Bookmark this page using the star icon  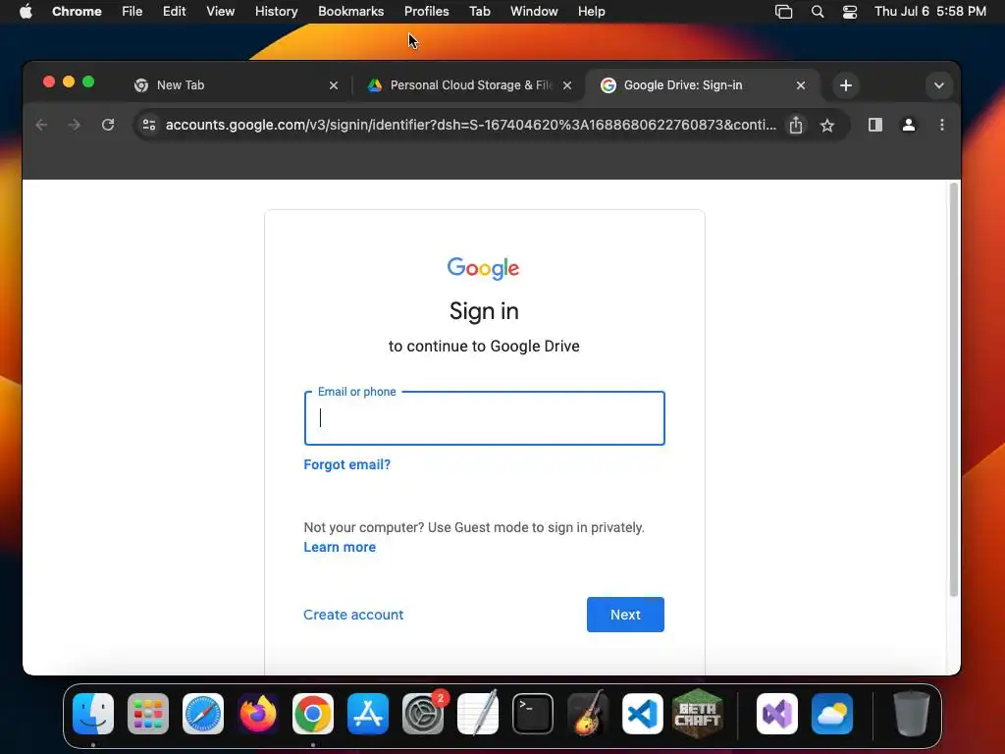click(x=827, y=125)
